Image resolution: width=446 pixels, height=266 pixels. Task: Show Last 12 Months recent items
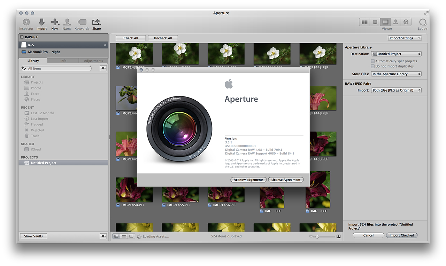(x=43, y=113)
